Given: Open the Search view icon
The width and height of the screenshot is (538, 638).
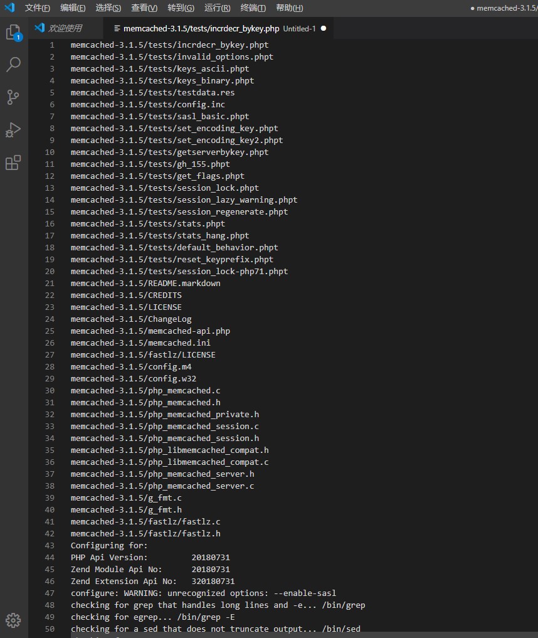Looking at the screenshot, I should pos(13,64).
